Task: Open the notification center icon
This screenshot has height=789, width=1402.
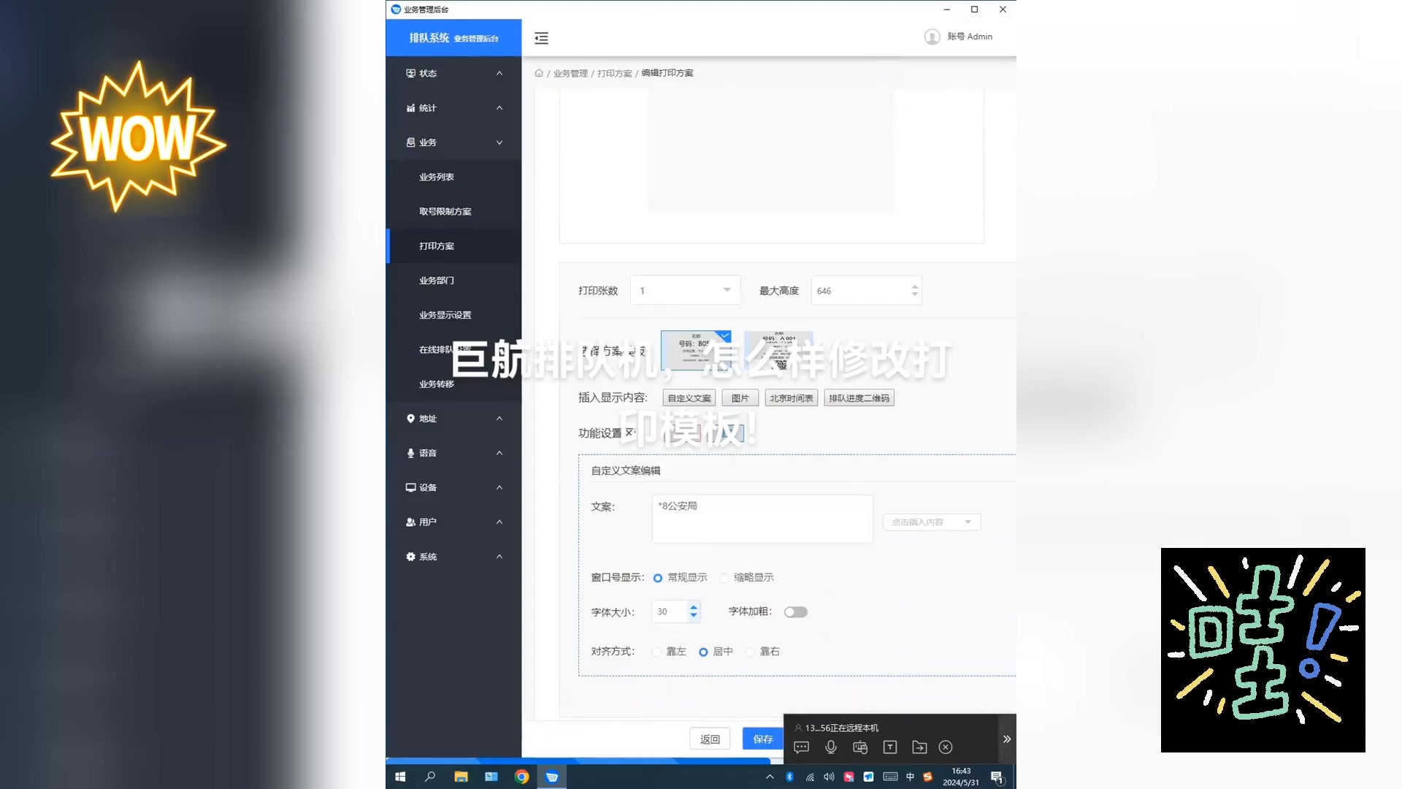Action: pyautogui.click(x=997, y=777)
